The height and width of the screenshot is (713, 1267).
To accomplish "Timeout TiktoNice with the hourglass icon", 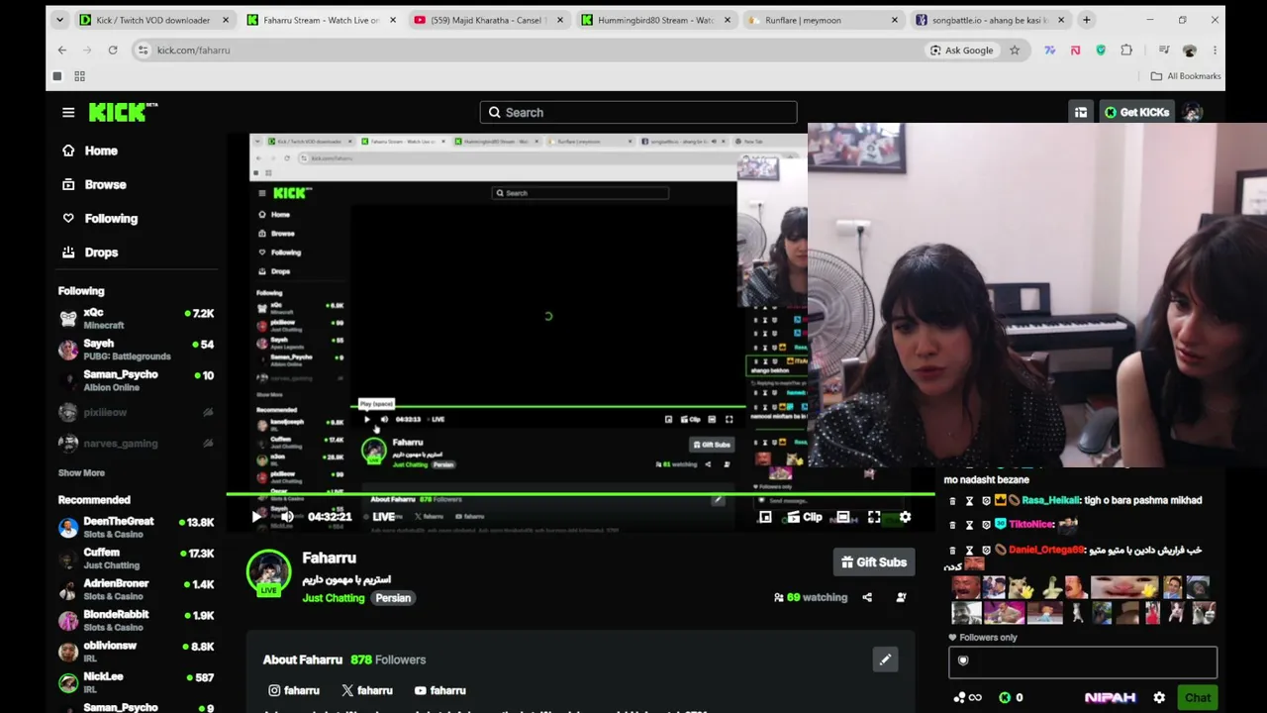I will pos(969,525).
